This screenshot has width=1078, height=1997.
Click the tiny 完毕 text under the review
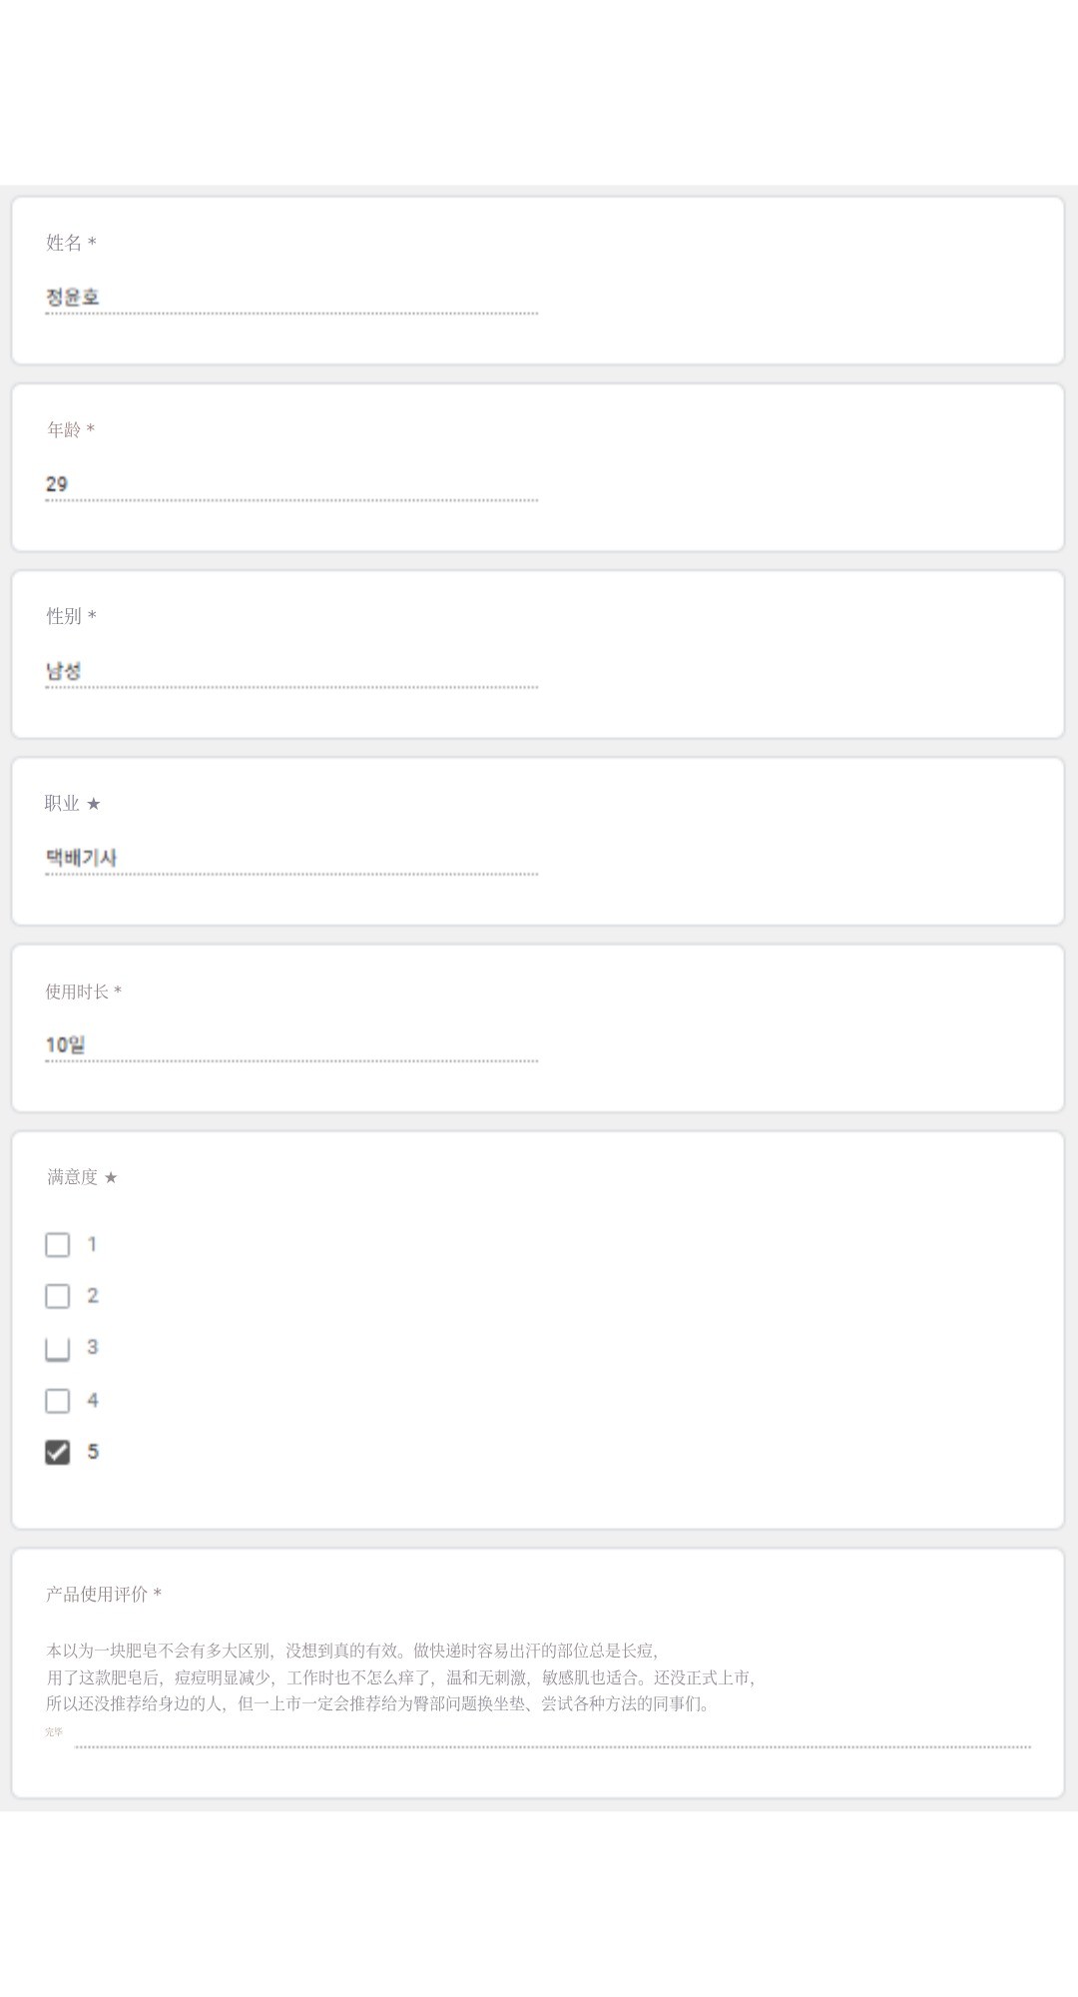click(x=54, y=1732)
